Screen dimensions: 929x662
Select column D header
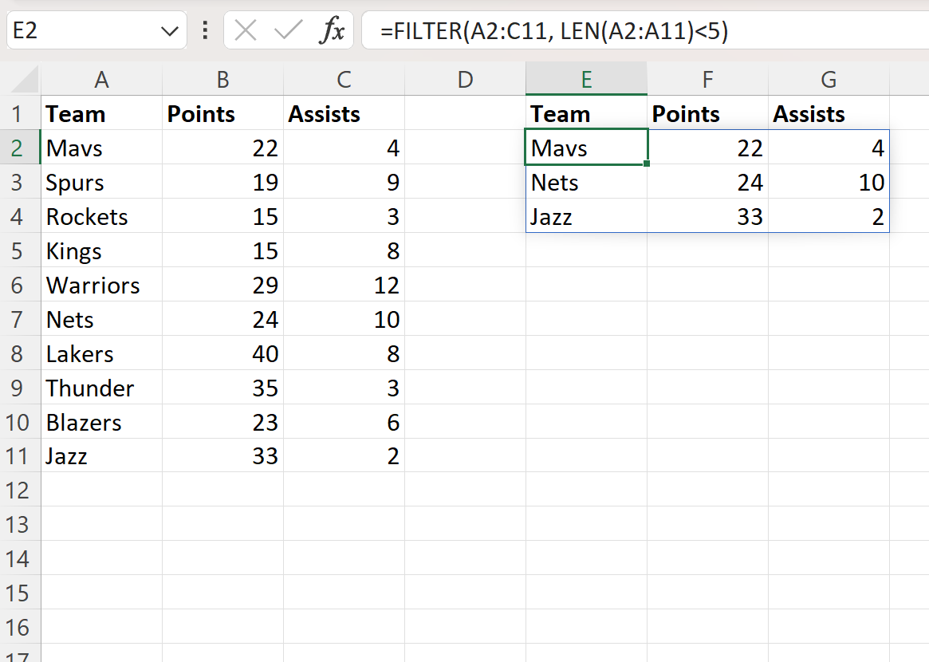point(465,80)
